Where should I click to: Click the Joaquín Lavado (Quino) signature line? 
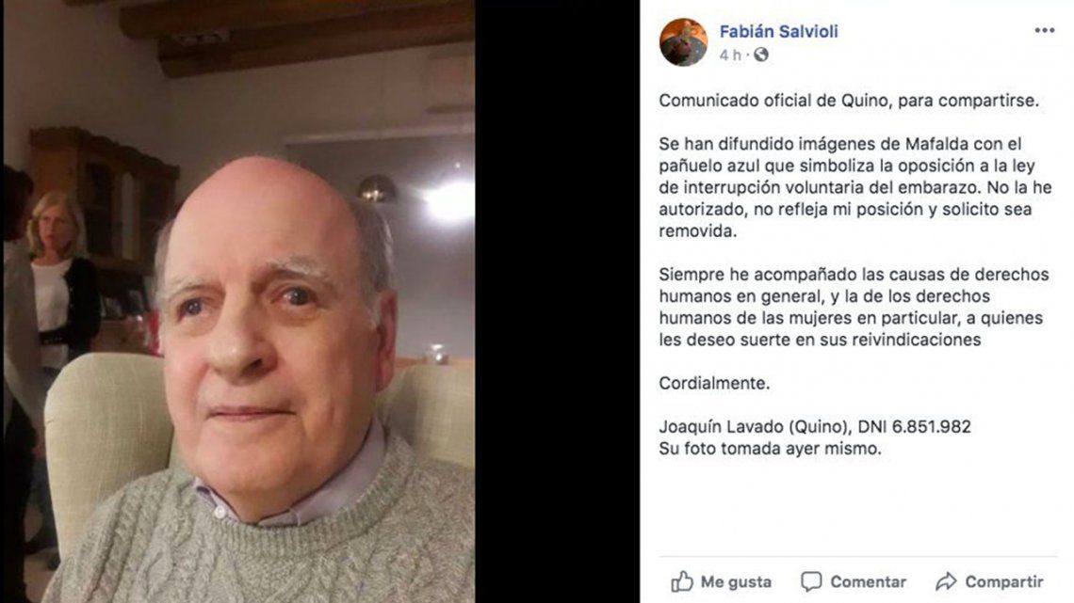[814, 426]
